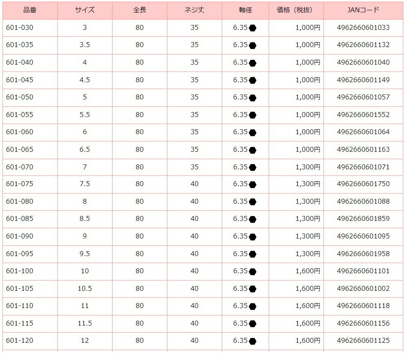This screenshot has width=407, height=353.
Task: Select part number 601-040
Action: [20, 62]
